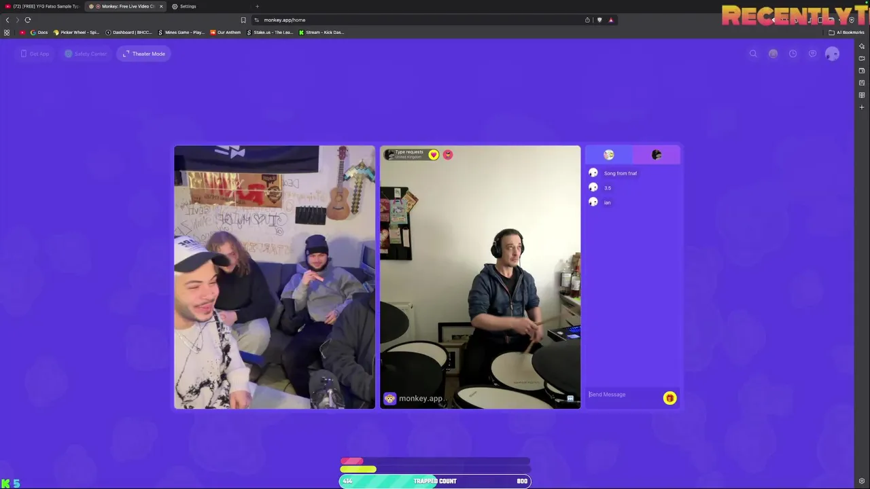Click the bookmark icon beside address bar
870x489 pixels.
(243, 20)
